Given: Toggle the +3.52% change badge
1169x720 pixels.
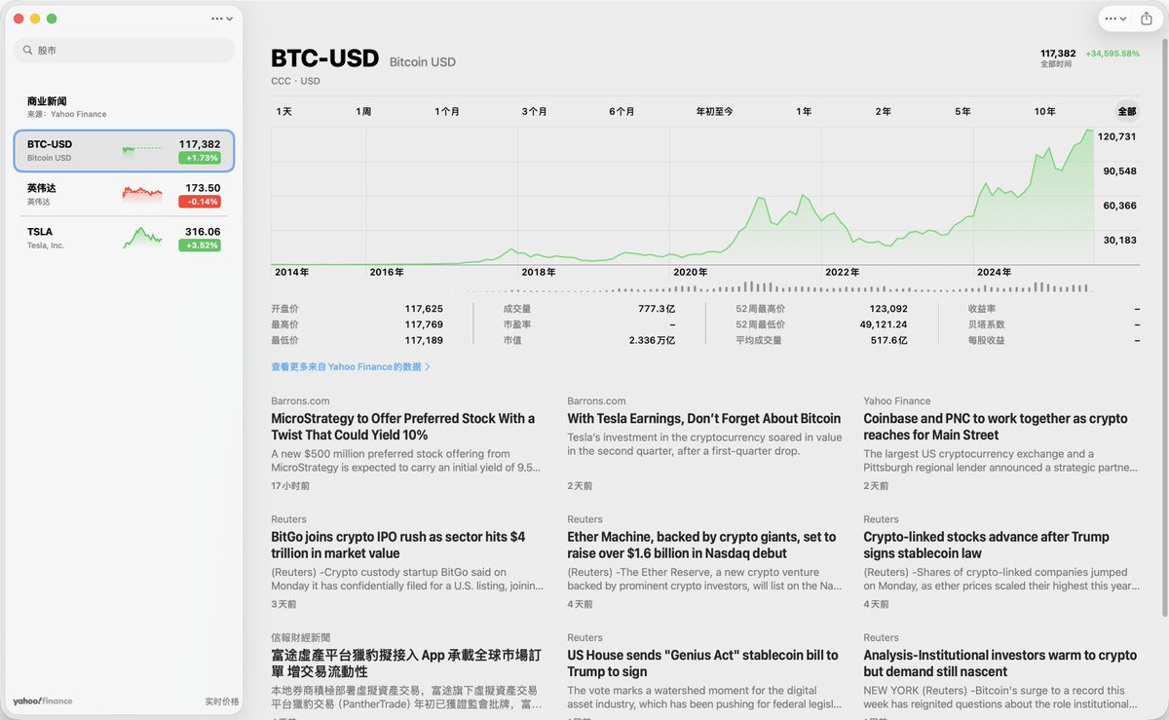Looking at the screenshot, I should click(200, 246).
